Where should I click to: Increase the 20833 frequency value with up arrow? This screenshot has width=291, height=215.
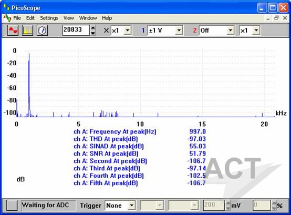click(x=92, y=28)
